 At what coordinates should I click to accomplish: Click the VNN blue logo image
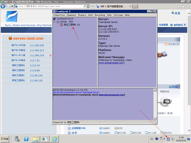point(11,16)
